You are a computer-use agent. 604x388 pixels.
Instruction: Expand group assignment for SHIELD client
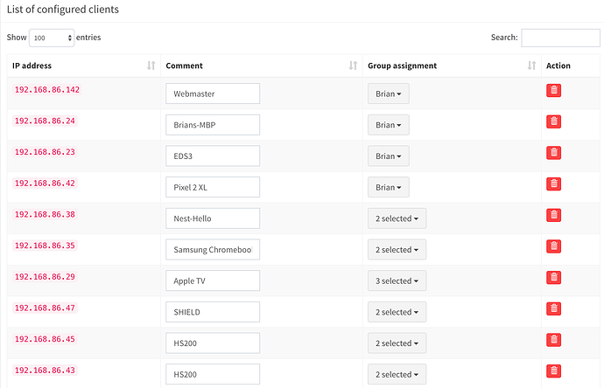click(397, 312)
